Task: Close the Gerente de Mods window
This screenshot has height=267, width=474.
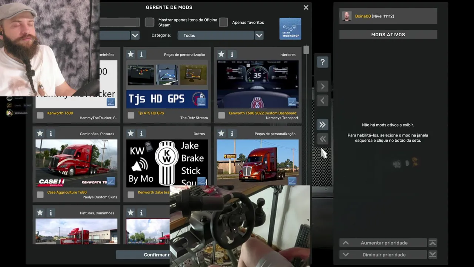Action: tap(306, 7)
